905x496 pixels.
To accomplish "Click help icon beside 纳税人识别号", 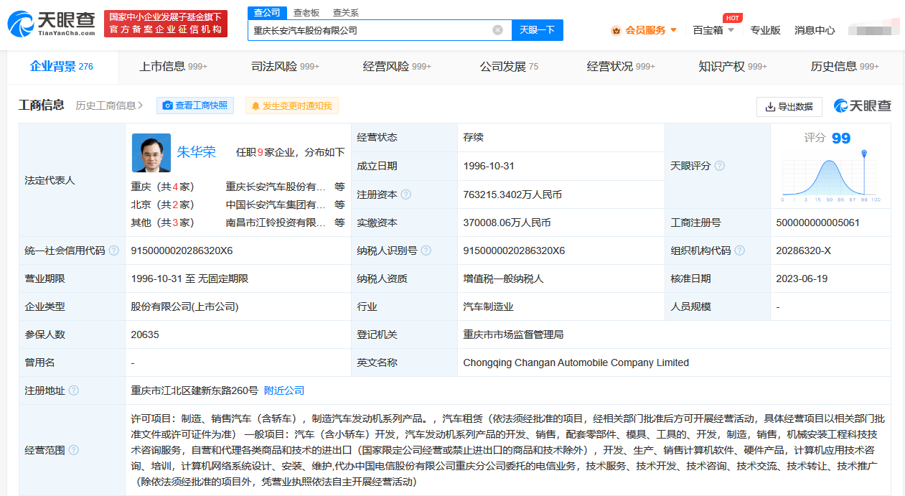I will pyautogui.click(x=426, y=251).
